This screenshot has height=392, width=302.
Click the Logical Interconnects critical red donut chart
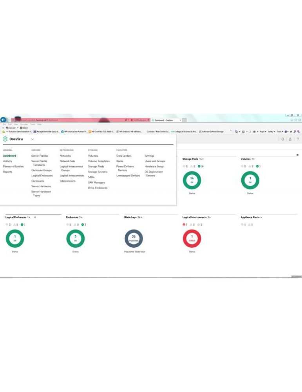tap(192, 238)
